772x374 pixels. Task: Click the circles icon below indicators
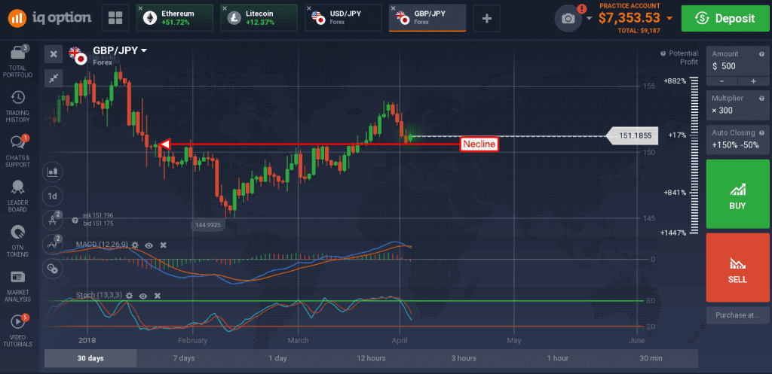pyautogui.click(x=52, y=268)
